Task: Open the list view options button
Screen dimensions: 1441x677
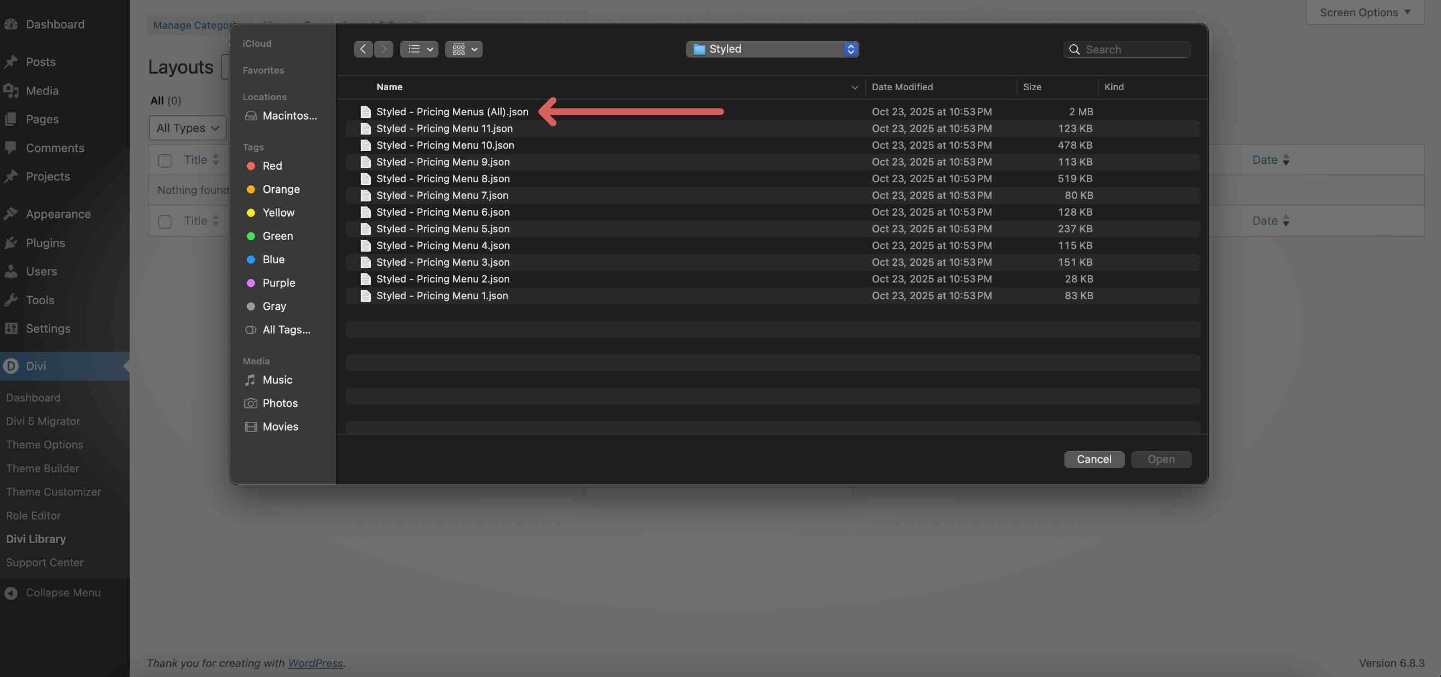Action: pos(419,49)
